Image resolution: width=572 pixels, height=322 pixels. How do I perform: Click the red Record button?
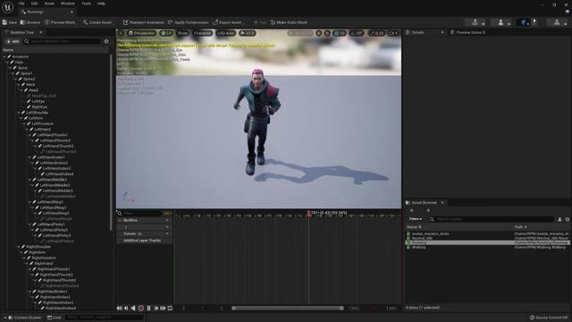(x=141, y=308)
